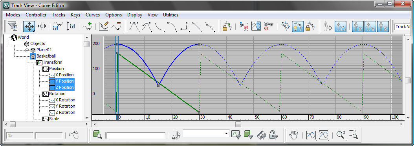Viewport: 414px width, 146px height.
Task: Open the Controller menu
Action: pos(36,15)
